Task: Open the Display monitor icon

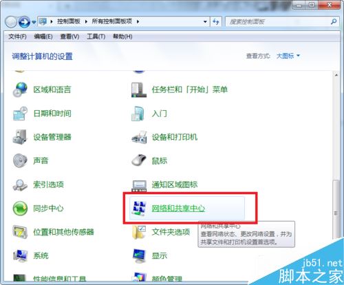Action: [138, 255]
